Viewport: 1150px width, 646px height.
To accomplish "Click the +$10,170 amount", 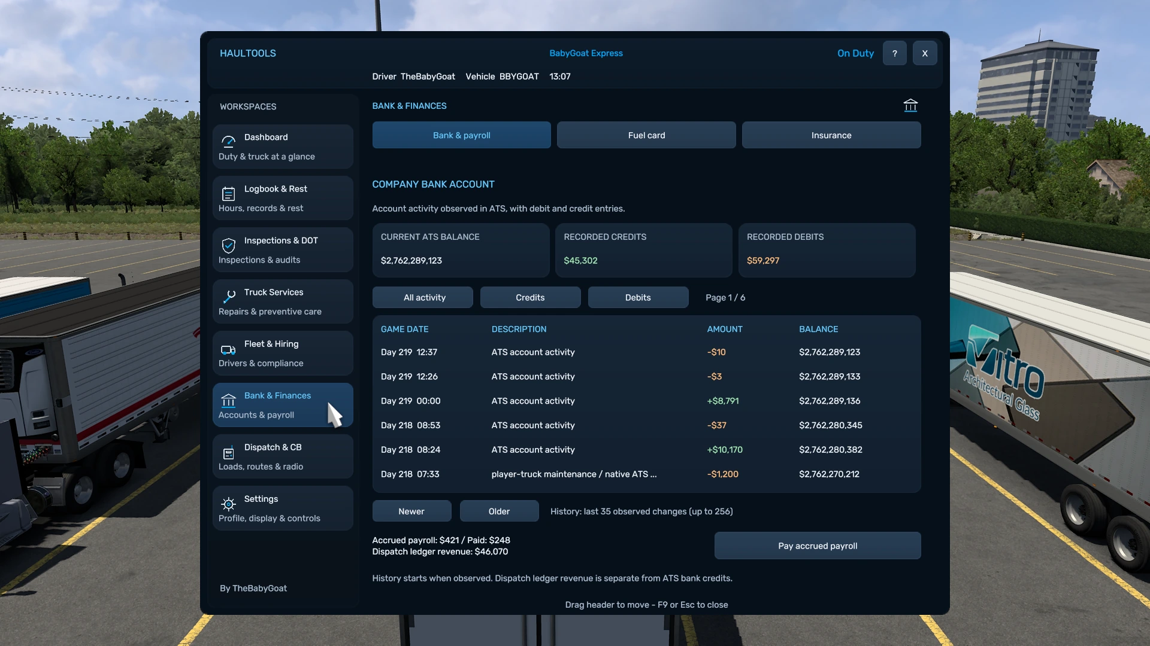I will coord(725,450).
